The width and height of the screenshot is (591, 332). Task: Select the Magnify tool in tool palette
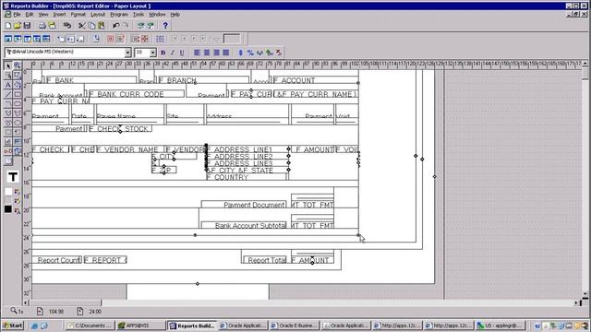pyautogui.click(x=18, y=65)
